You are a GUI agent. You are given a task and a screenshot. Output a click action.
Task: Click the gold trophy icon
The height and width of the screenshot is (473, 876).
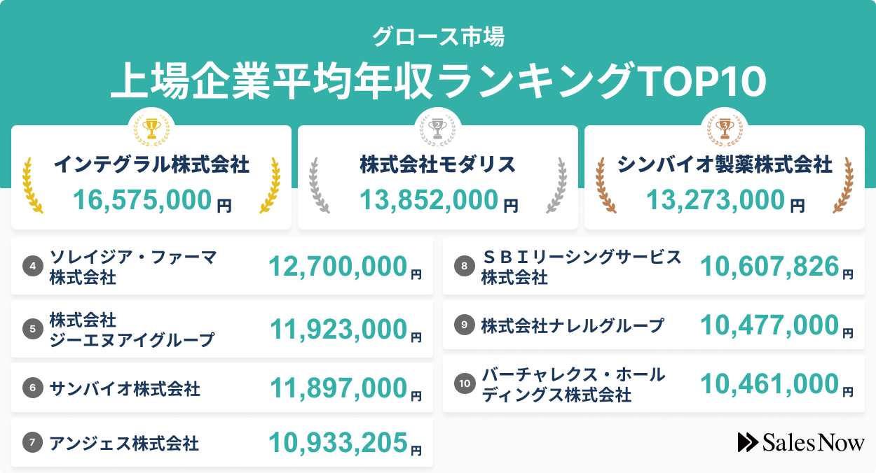151,127
